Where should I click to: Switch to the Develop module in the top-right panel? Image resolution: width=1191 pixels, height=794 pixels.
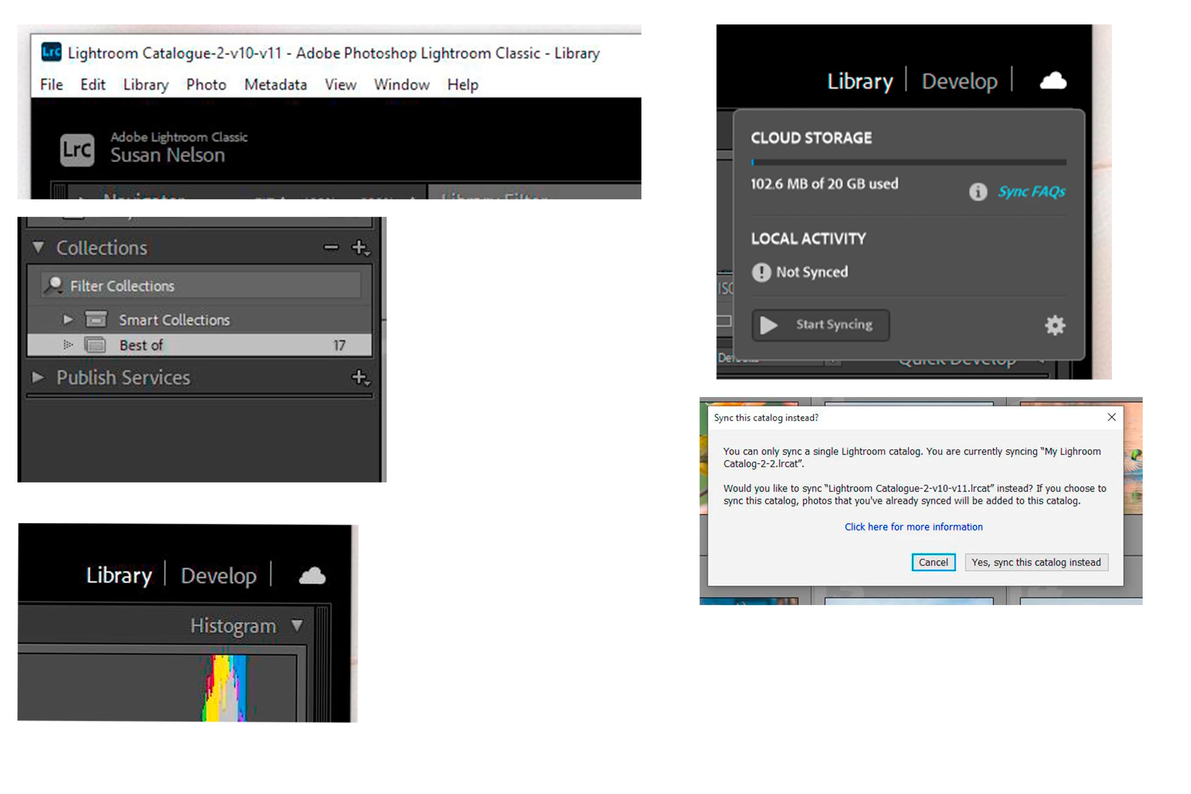click(x=959, y=81)
